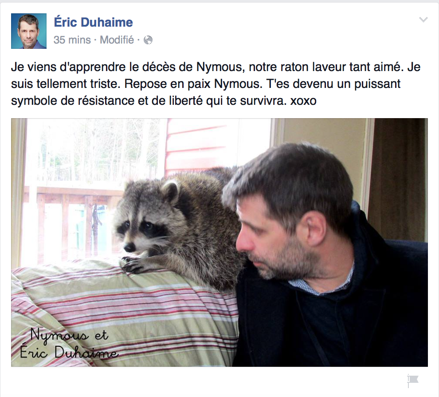This screenshot has width=439, height=397.
Task: Open the post via "35 mins" timestamp
Action: pos(72,40)
